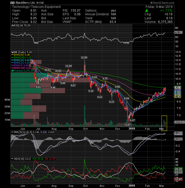Click the ADX(14) 24.22 panel label
185x188 pixels.
pos(21,159)
